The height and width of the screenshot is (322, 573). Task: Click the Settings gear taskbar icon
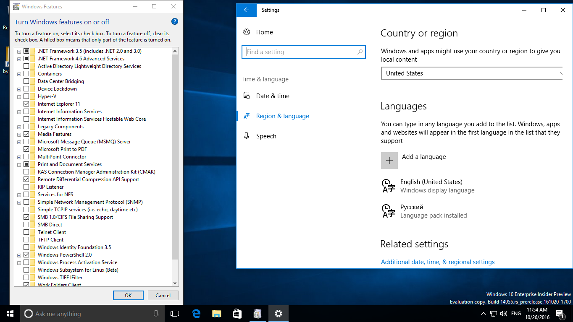click(279, 314)
